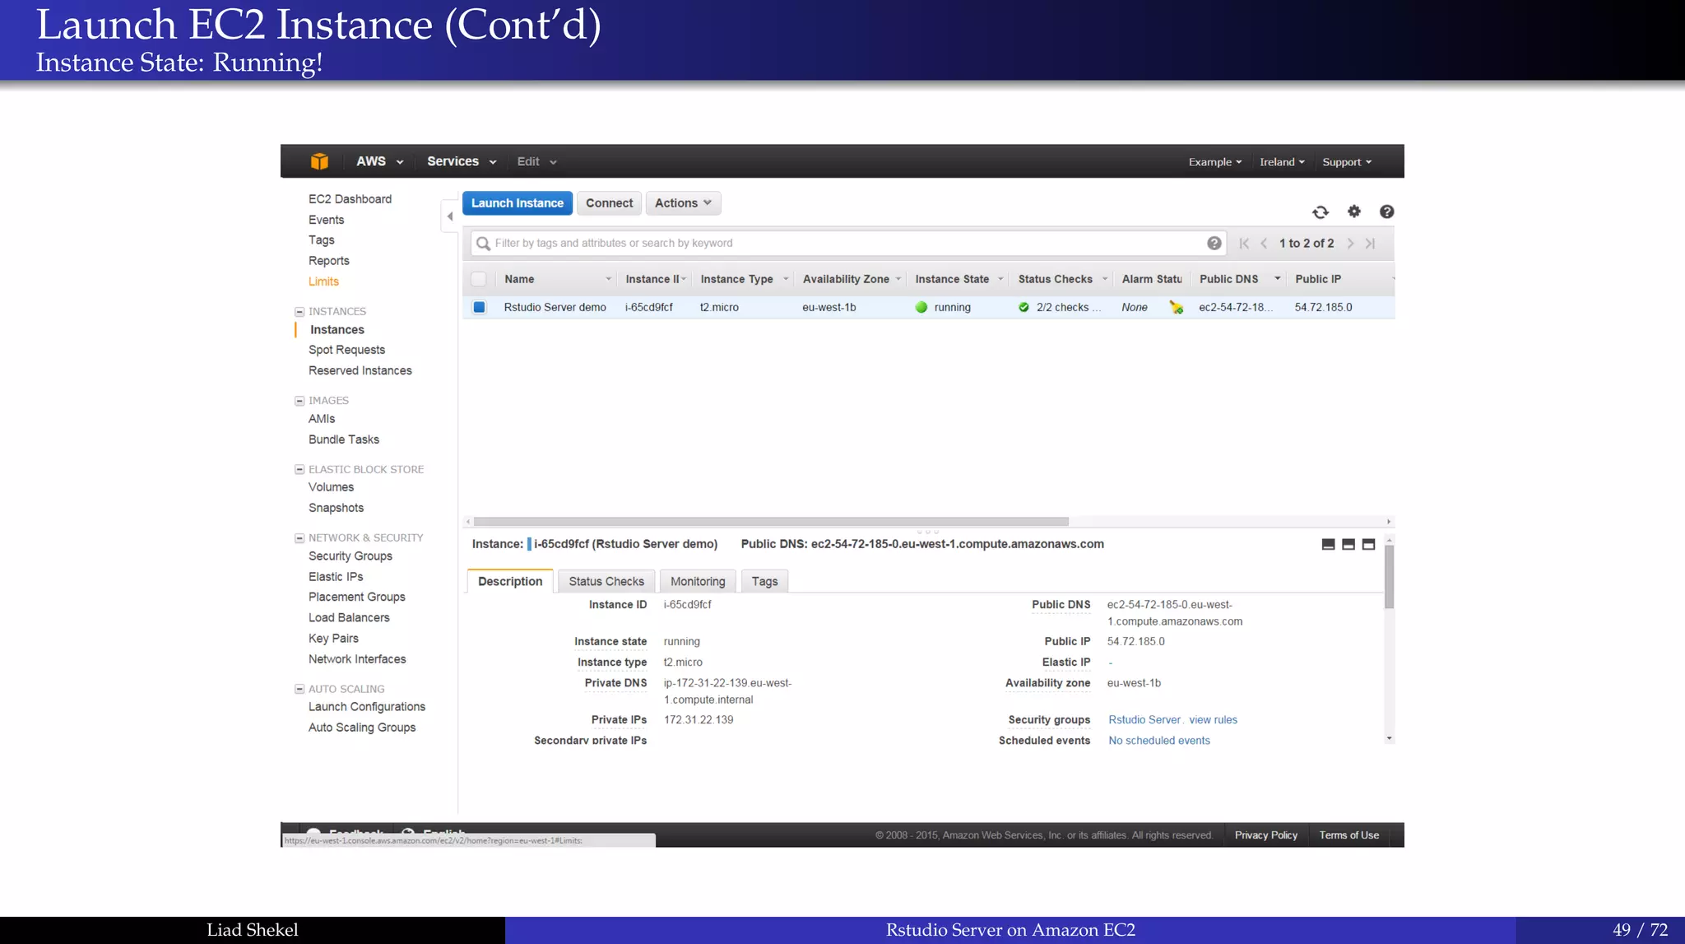The width and height of the screenshot is (1685, 944).
Task: Go to last page of results
Action: coord(1370,243)
